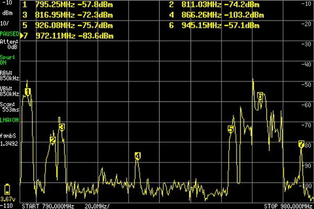Toggle Spur ON setting
Image resolution: width=314 pixels, height=209 pixels.
point(7,58)
